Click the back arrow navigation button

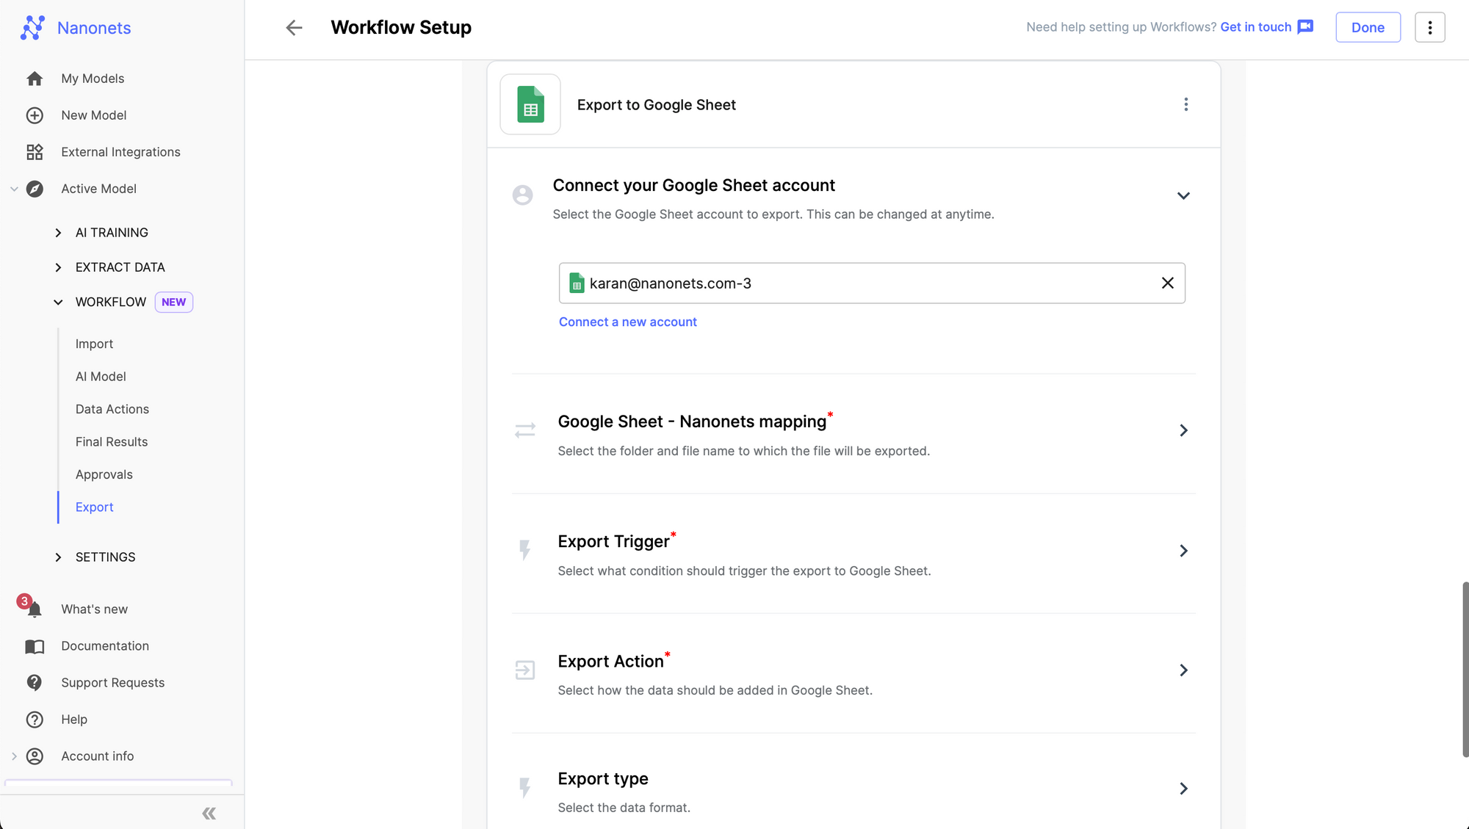click(x=292, y=27)
